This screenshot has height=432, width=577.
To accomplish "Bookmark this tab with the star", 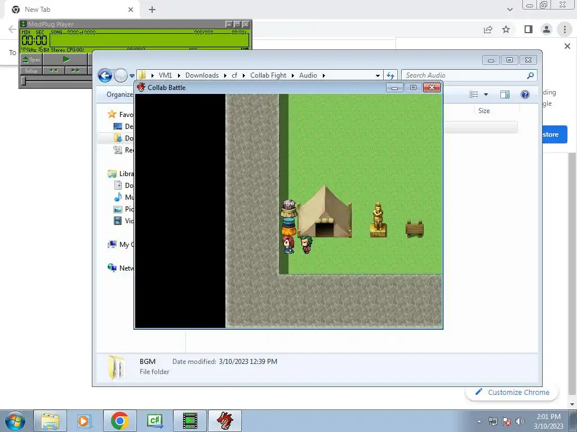I will point(507,29).
